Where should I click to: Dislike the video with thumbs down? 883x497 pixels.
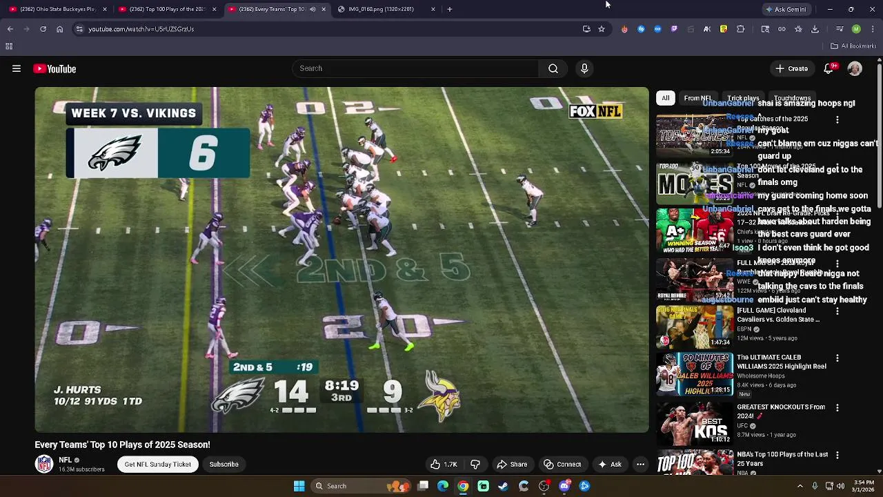coord(475,465)
